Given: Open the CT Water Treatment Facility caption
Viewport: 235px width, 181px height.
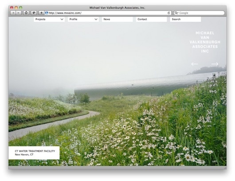Looking at the screenshot, I should coord(35,151).
